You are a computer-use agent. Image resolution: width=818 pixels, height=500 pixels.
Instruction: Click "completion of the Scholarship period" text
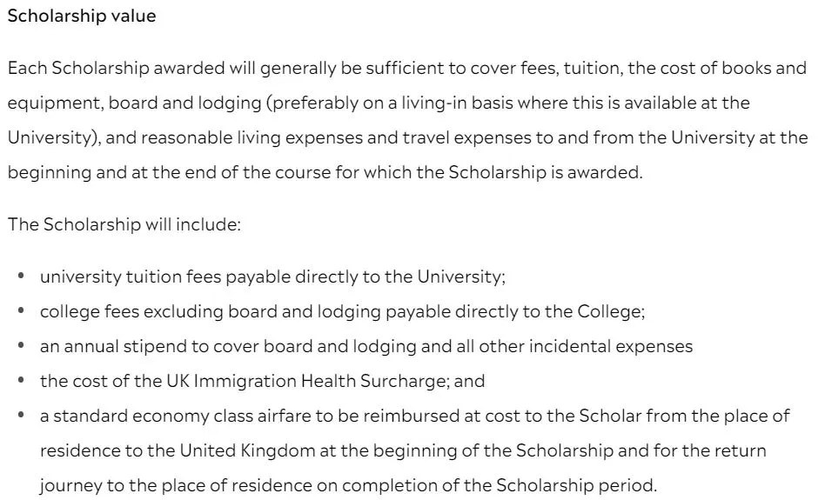(499, 485)
